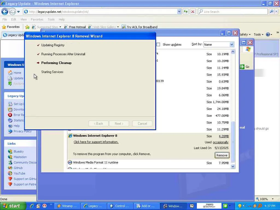The width and height of the screenshot is (280, 210).
Task: Switch to Control Panel taskbar button
Action: tap(120, 206)
